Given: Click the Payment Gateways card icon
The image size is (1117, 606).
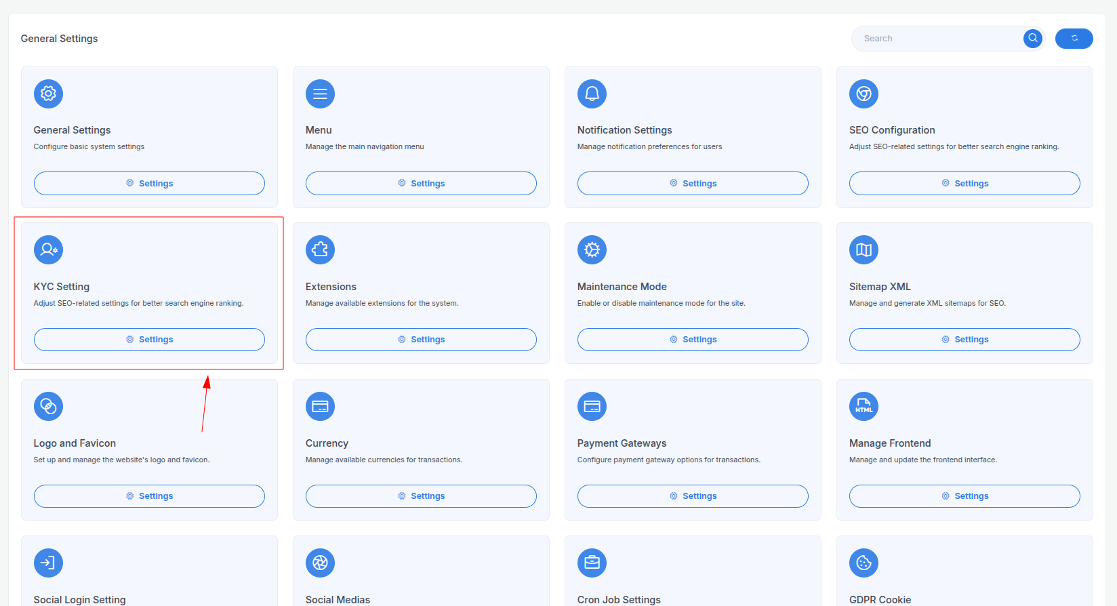Looking at the screenshot, I should [592, 406].
